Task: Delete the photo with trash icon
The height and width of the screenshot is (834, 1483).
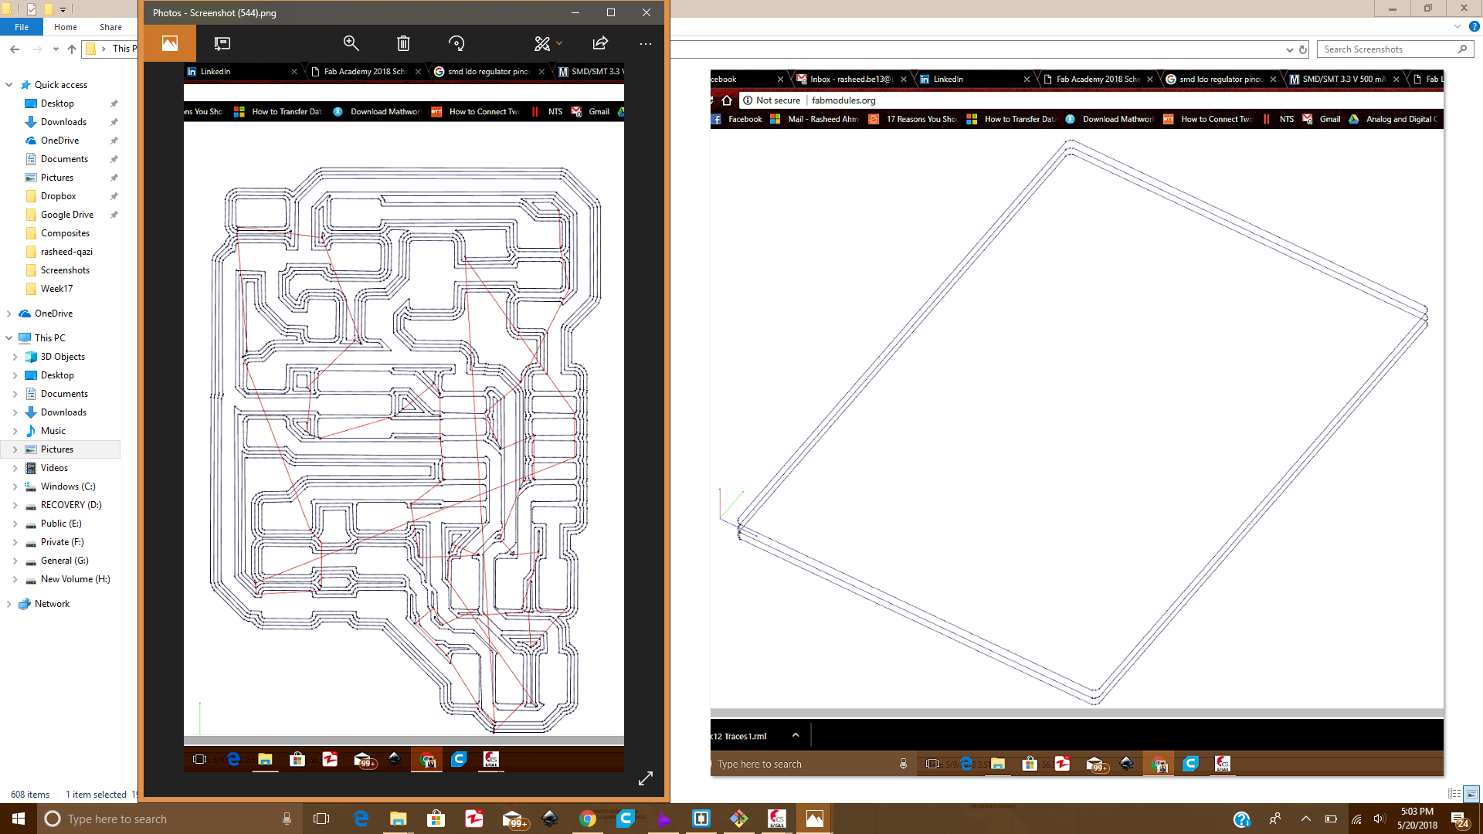Action: 403,43
